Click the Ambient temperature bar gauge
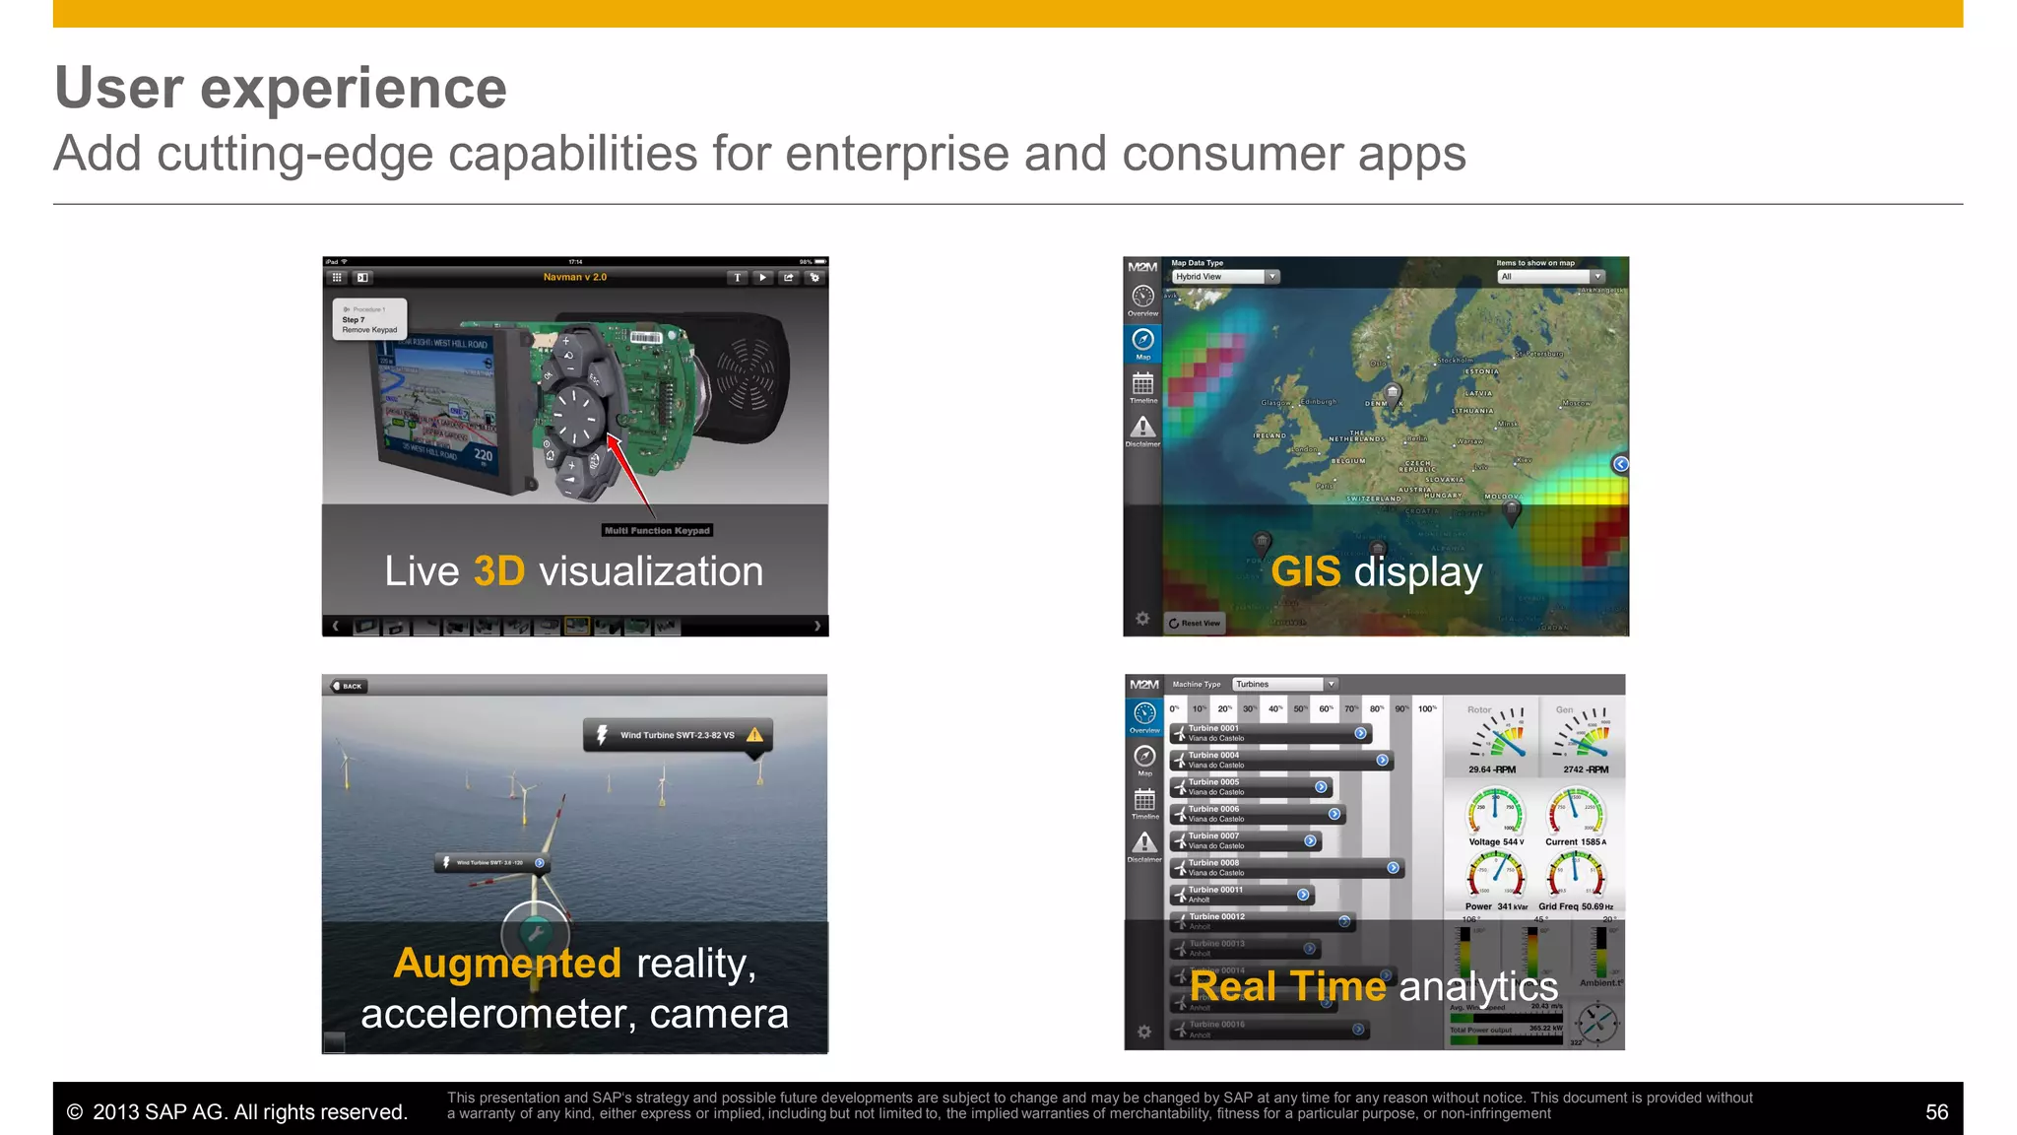 click(x=1601, y=954)
